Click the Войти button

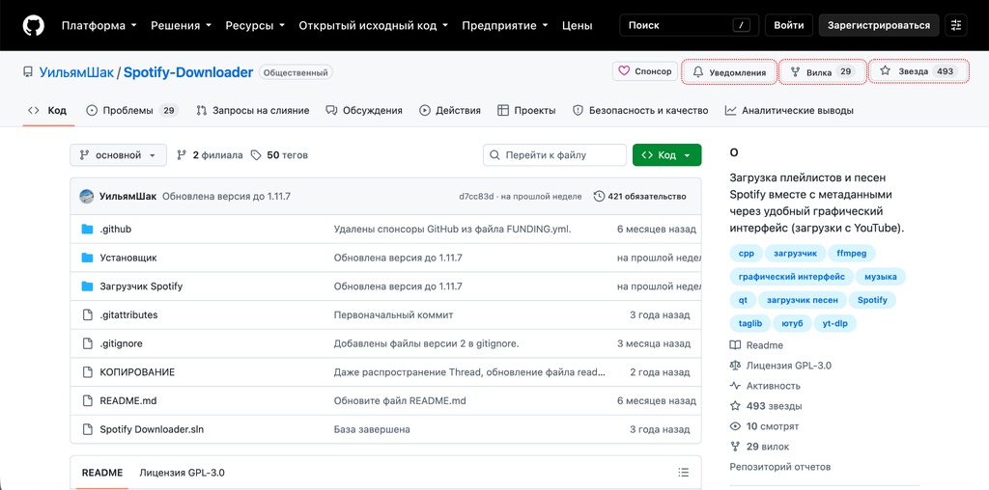tap(789, 25)
